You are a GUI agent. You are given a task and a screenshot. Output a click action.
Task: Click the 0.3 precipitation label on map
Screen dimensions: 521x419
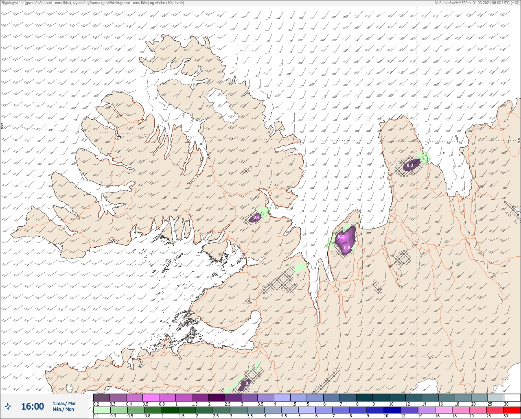(410, 165)
